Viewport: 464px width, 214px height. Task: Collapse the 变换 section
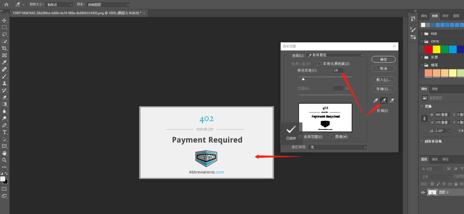pyautogui.click(x=422, y=106)
